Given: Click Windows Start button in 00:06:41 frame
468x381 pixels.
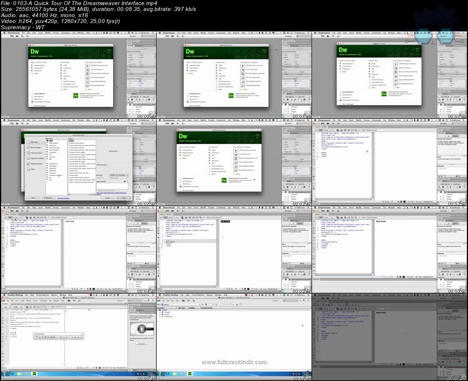Looking at the screenshot, I should tap(4, 374).
